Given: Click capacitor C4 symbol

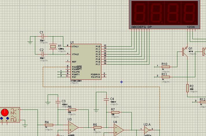Looking at the screenshot, I should click(x=106, y=99).
